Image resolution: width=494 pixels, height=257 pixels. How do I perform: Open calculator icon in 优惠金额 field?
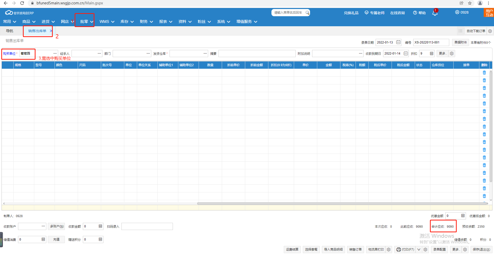point(463,216)
